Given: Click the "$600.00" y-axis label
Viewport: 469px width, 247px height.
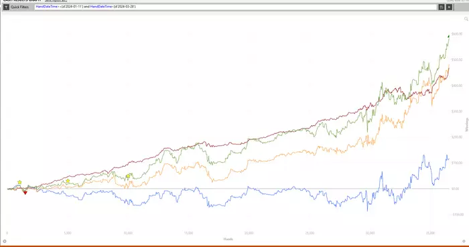Looking at the screenshot, I should (x=457, y=34).
